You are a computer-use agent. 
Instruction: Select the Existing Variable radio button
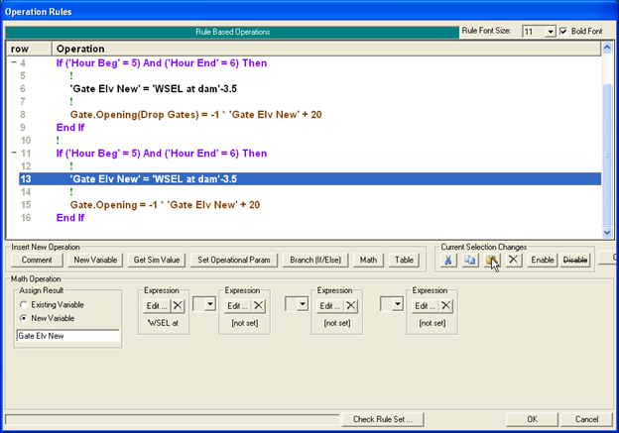(x=23, y=304)
